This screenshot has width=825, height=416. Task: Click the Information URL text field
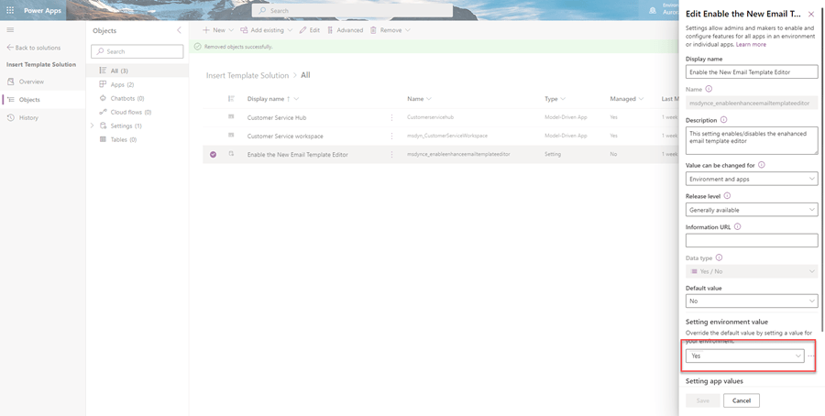[x=751, y=240]
